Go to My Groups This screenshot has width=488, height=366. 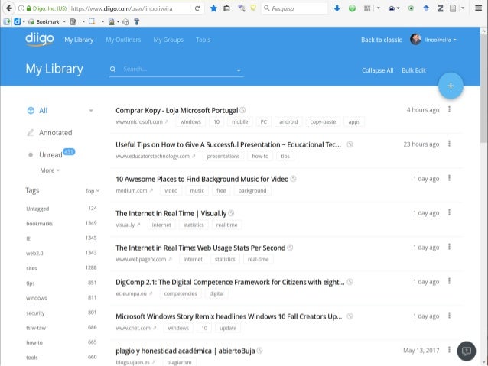pyautogui.click(x=168, y=40)
